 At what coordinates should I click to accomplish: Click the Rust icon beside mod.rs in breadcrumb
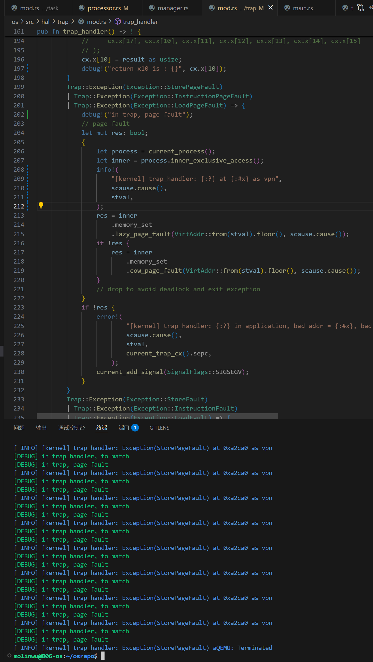click(81, 21)
